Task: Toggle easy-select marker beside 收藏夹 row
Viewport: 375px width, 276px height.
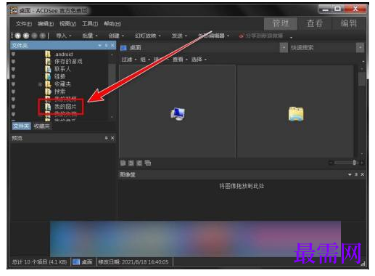Action: [x=14, y=84]
